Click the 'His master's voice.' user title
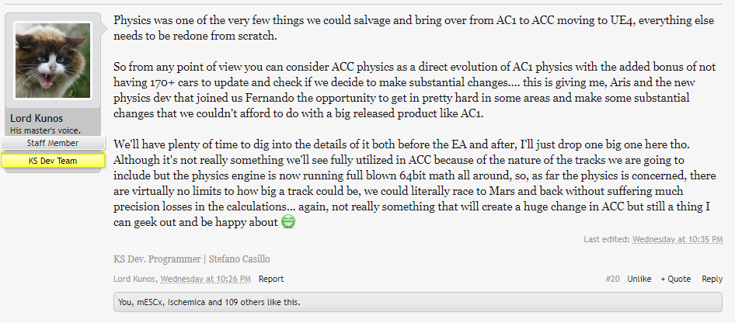This screenshot has height=323, width=735. [47, 130]
